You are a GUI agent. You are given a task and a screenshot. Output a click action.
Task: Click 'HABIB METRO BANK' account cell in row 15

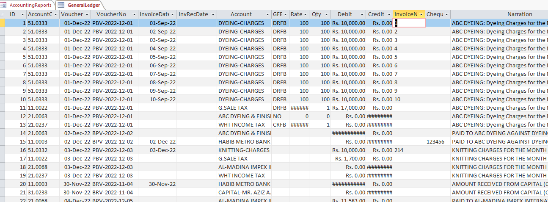coord(244,141)
